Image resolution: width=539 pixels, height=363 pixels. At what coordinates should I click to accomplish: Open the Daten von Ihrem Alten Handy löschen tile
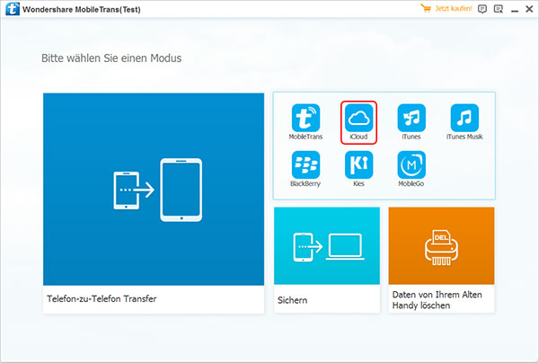[x=441, y=260]
